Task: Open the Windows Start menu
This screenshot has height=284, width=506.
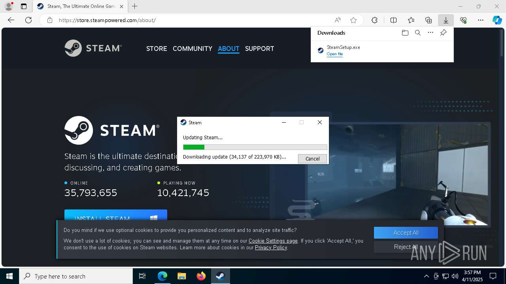Action: (9, 276)
